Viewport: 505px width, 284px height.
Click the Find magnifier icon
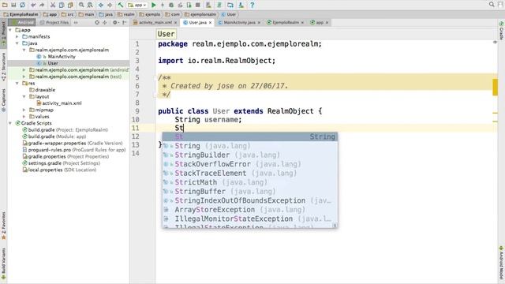coord(81,5)
